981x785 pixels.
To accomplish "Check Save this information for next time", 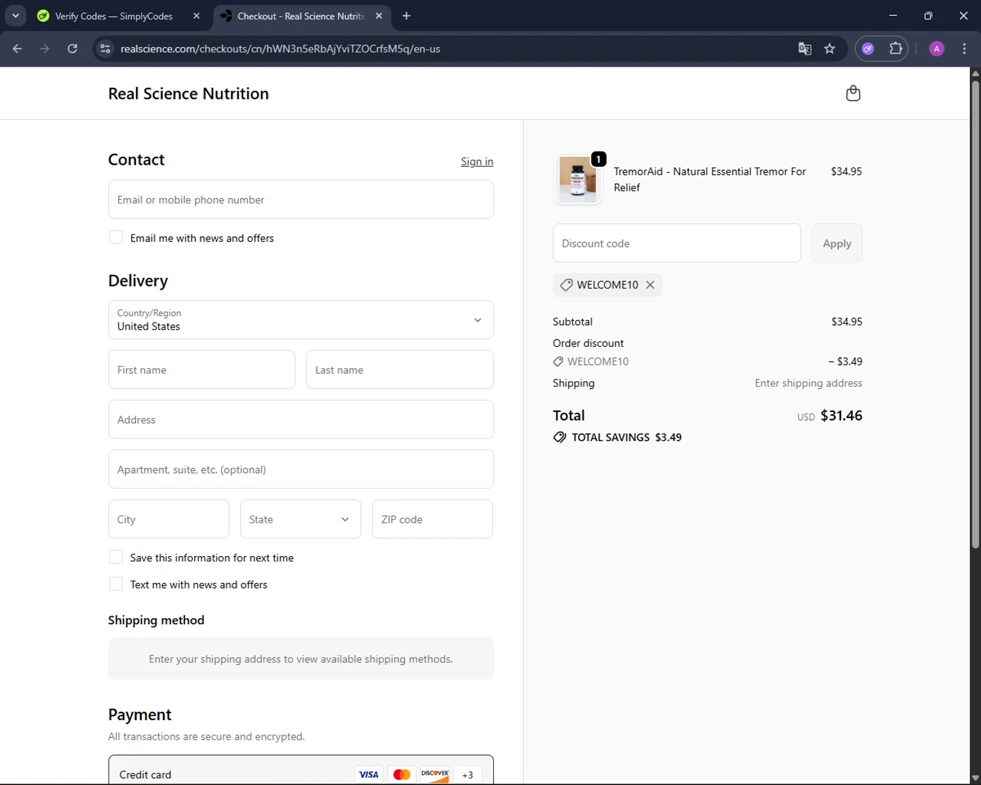I will [116, 557].
